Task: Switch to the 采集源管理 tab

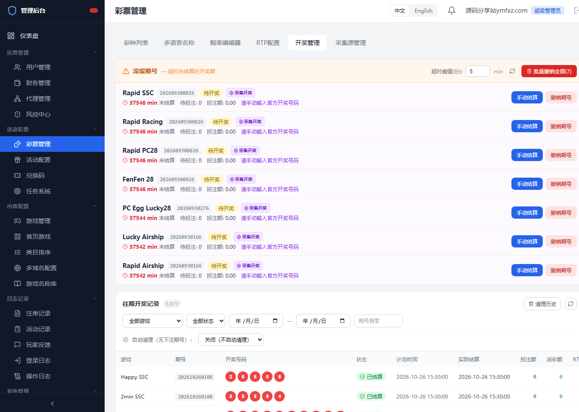Action: [351, 43]
